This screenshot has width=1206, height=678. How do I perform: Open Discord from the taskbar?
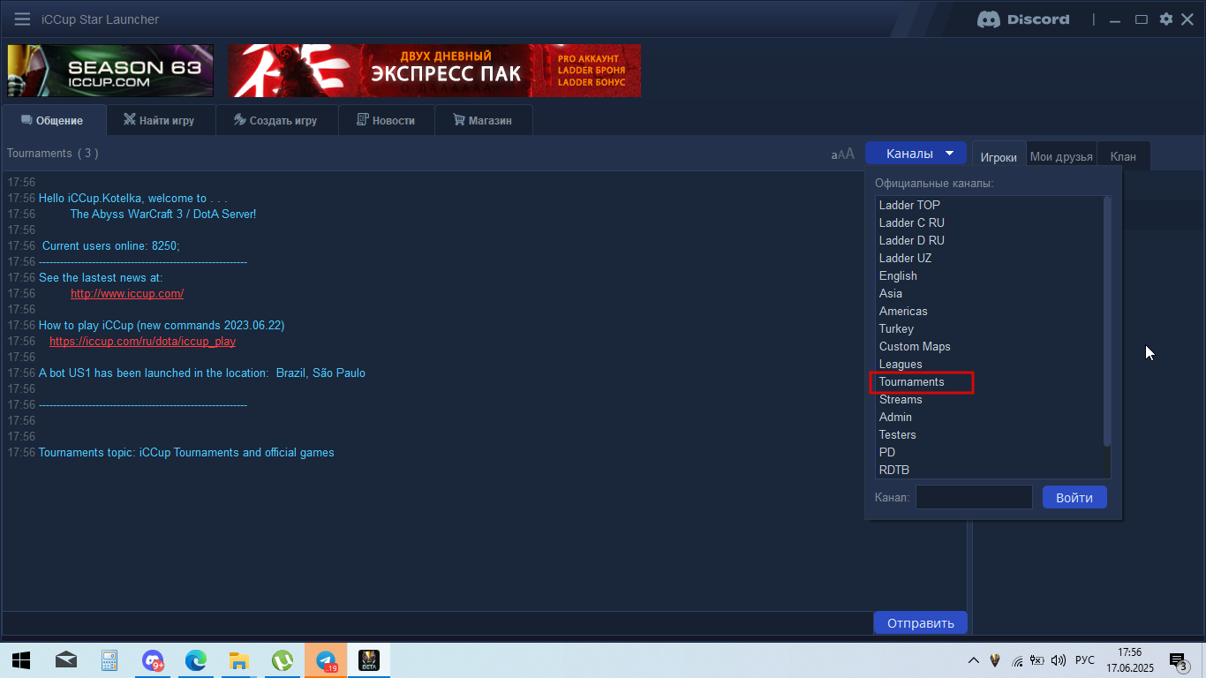pos(153,660)
